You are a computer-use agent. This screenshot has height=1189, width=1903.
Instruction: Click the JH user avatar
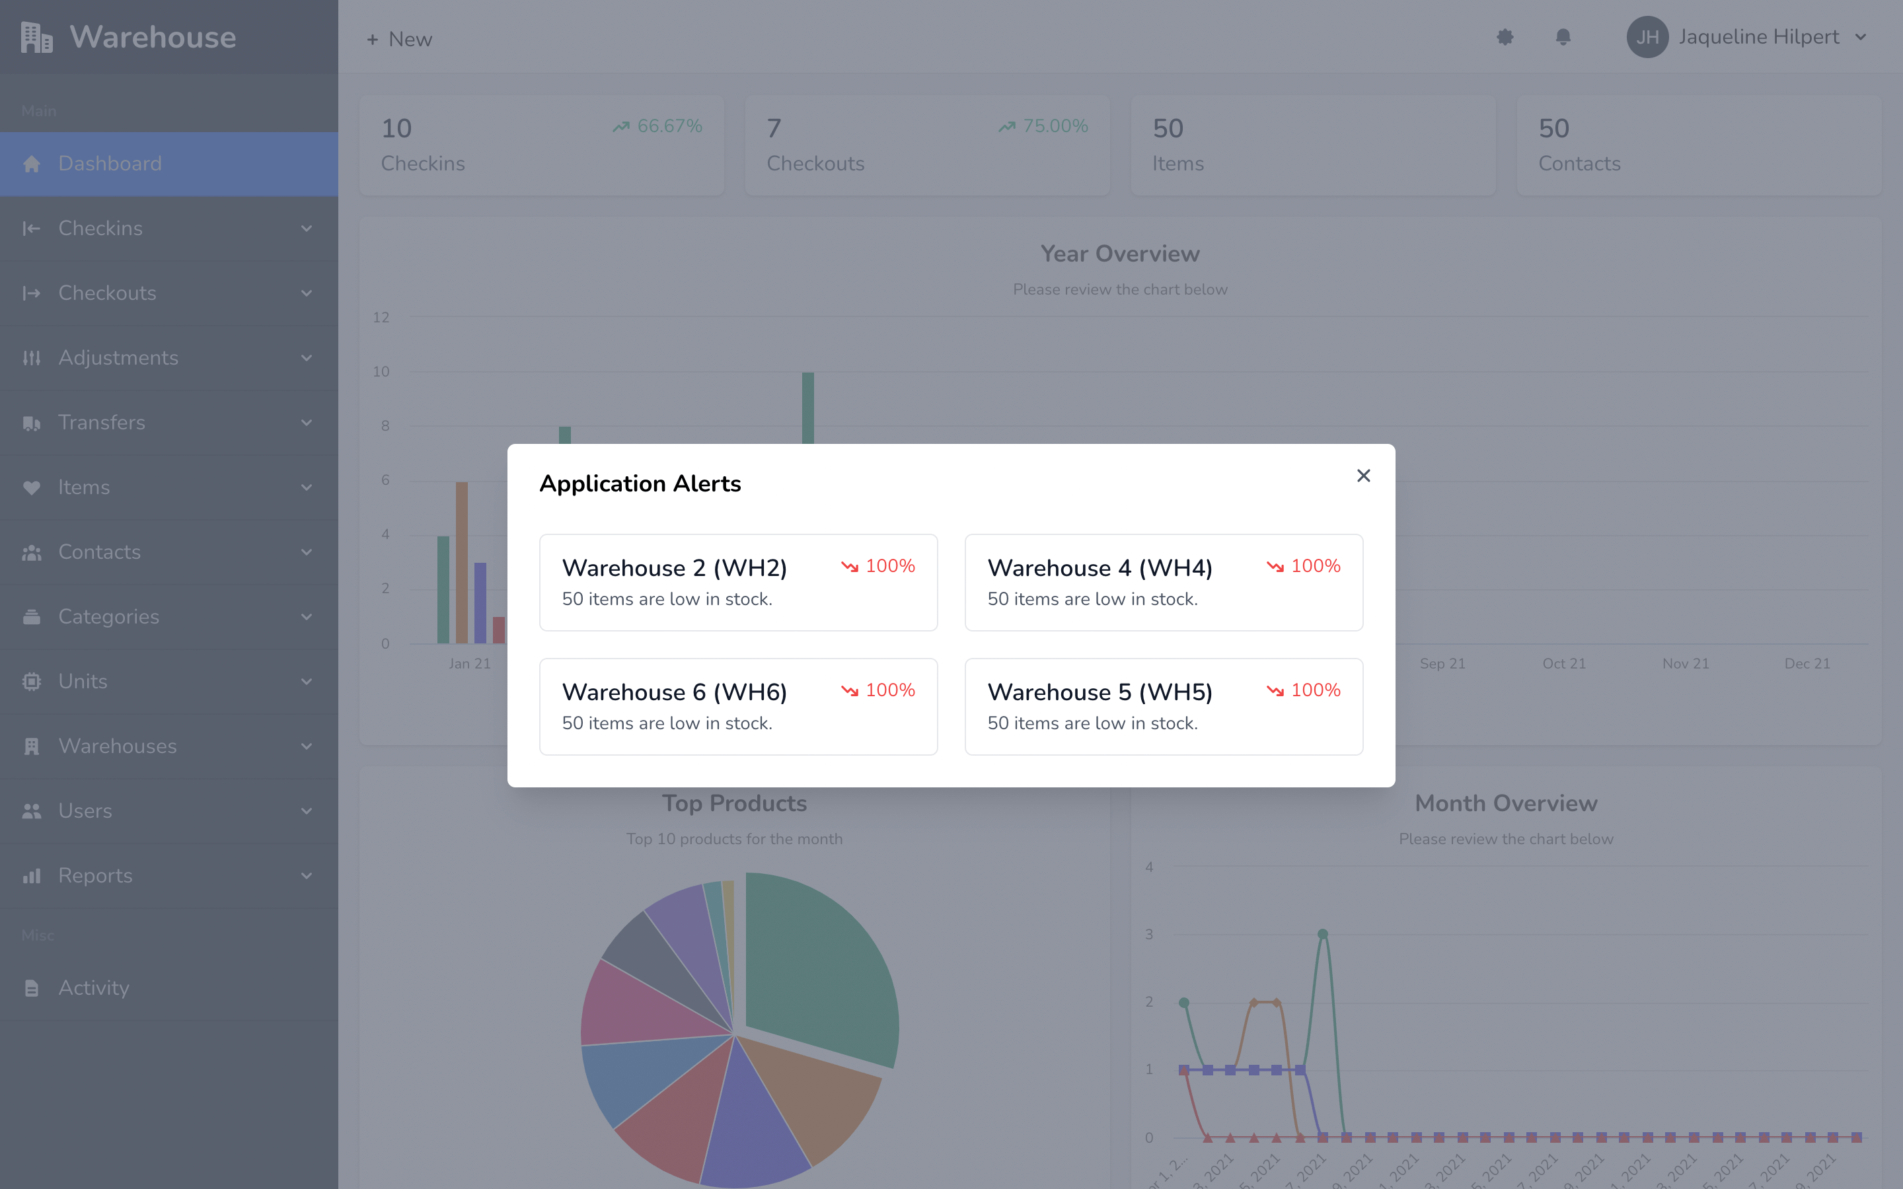tap(1647, 37)
